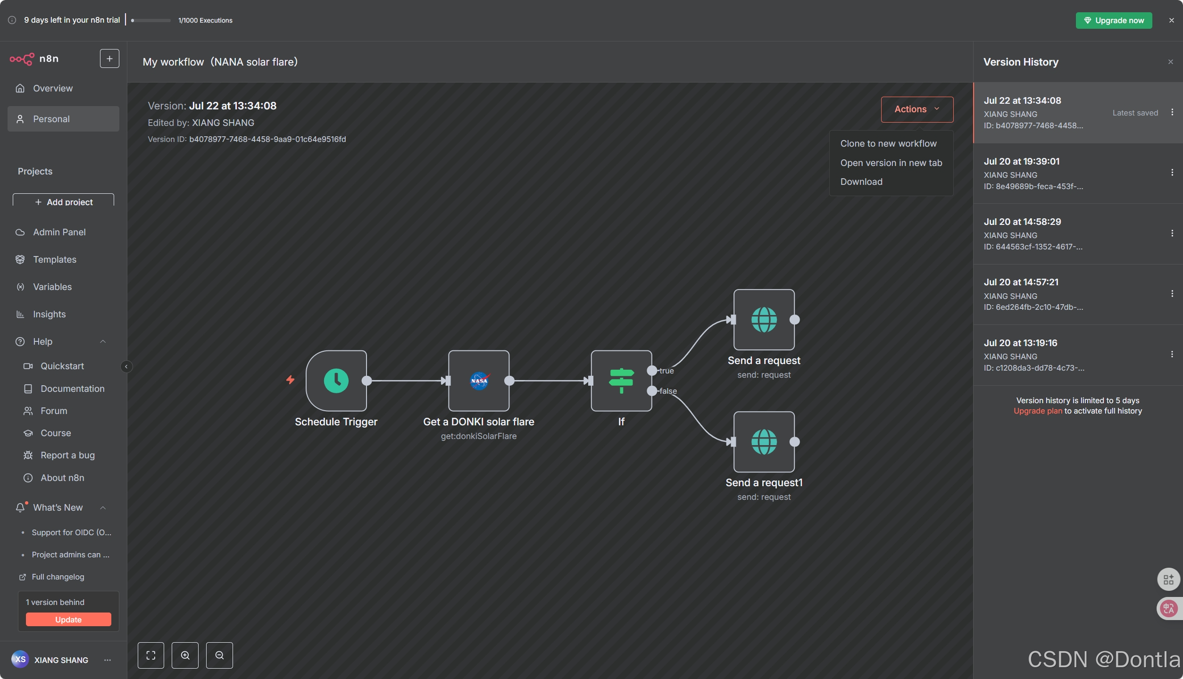
Task: Select the If node
Action: 621,381
